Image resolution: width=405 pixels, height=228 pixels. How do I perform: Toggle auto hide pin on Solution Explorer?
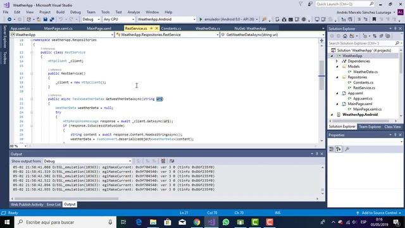[395, 28]
